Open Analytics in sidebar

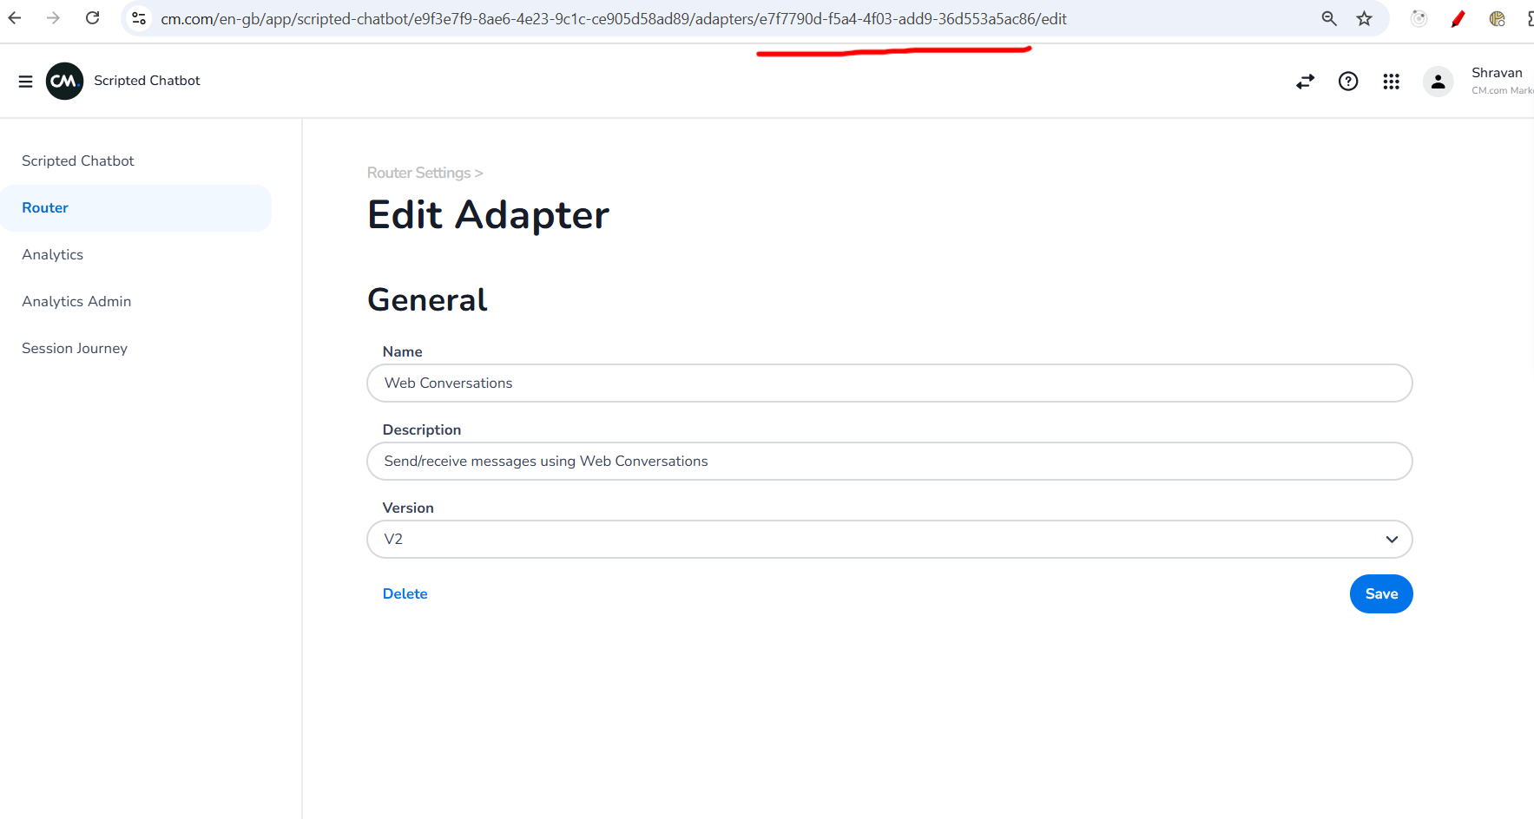[x=53, y=255]
